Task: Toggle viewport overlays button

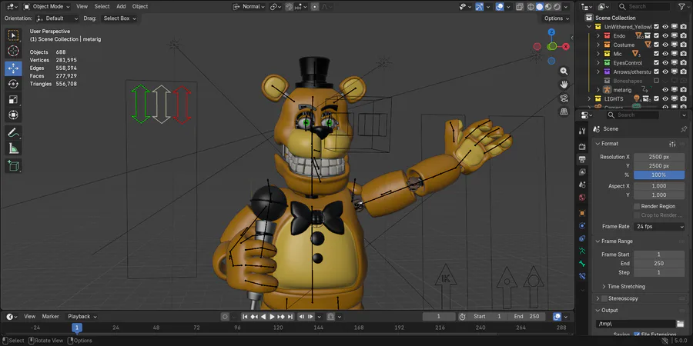Action: 500,7
